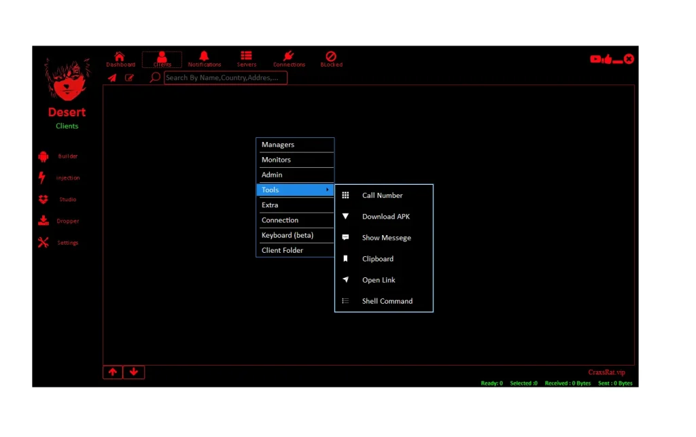Viewport: 696px width, 437px height.
Task: Click the down arrow at bottom left
Action: tap(133, 372)
